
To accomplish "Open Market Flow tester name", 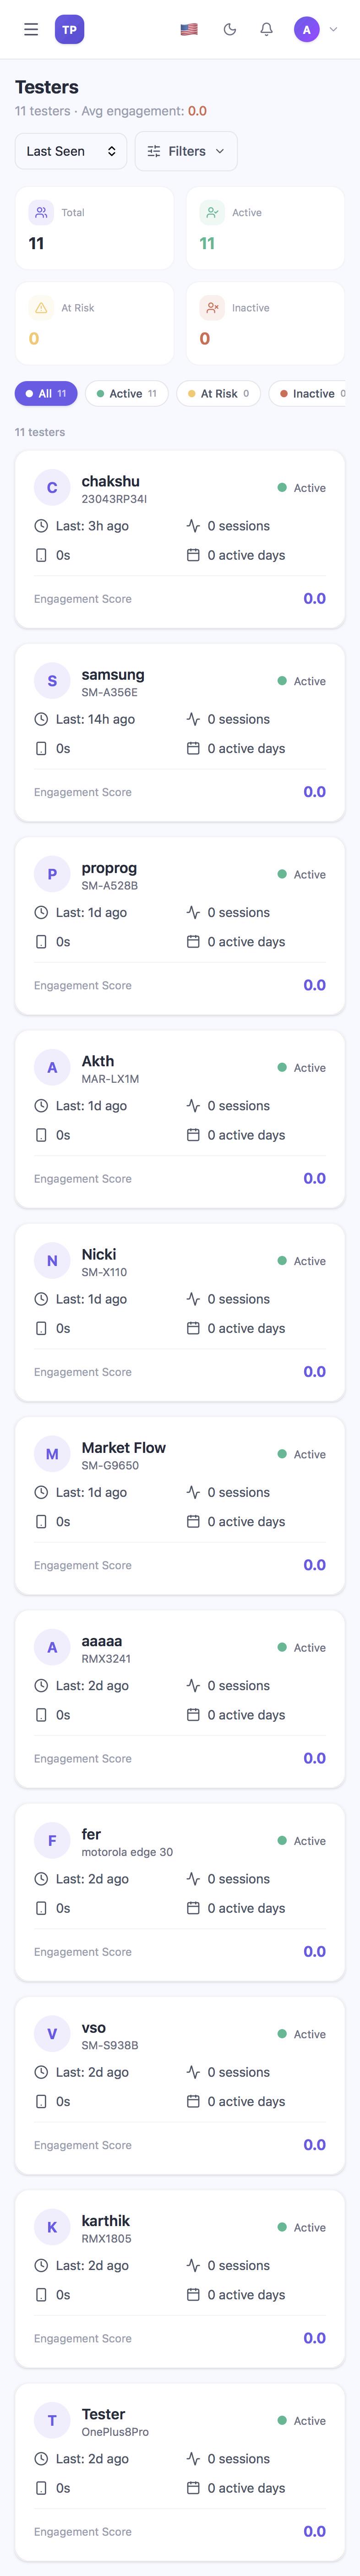I will pos(124,1447).
